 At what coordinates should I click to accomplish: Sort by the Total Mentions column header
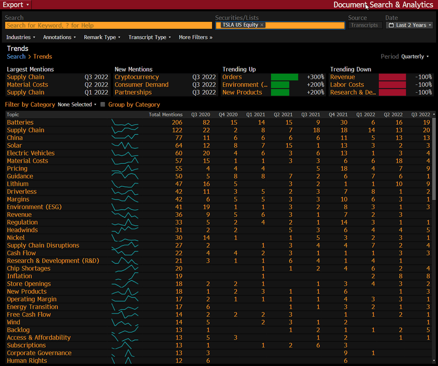[162, 115]
